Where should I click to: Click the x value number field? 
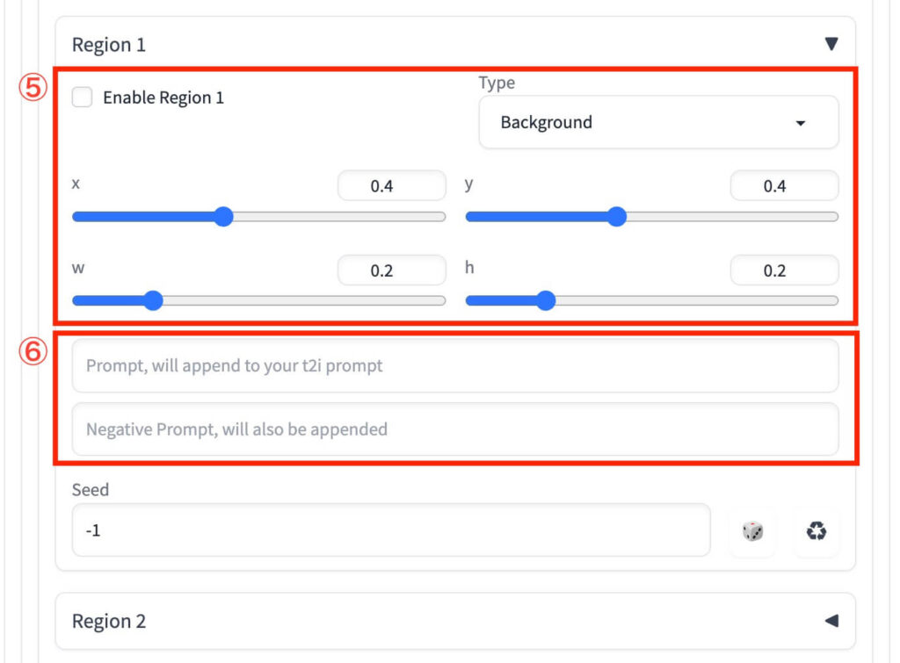(391, 186)
